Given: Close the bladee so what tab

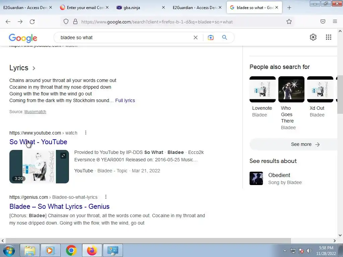Looking at the screenshot, I should (277, 7).
